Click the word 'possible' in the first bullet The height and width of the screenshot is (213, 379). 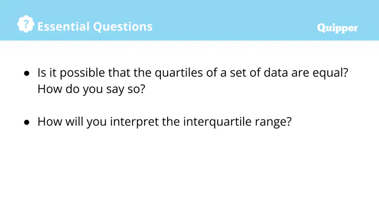(x=82, y=73)
